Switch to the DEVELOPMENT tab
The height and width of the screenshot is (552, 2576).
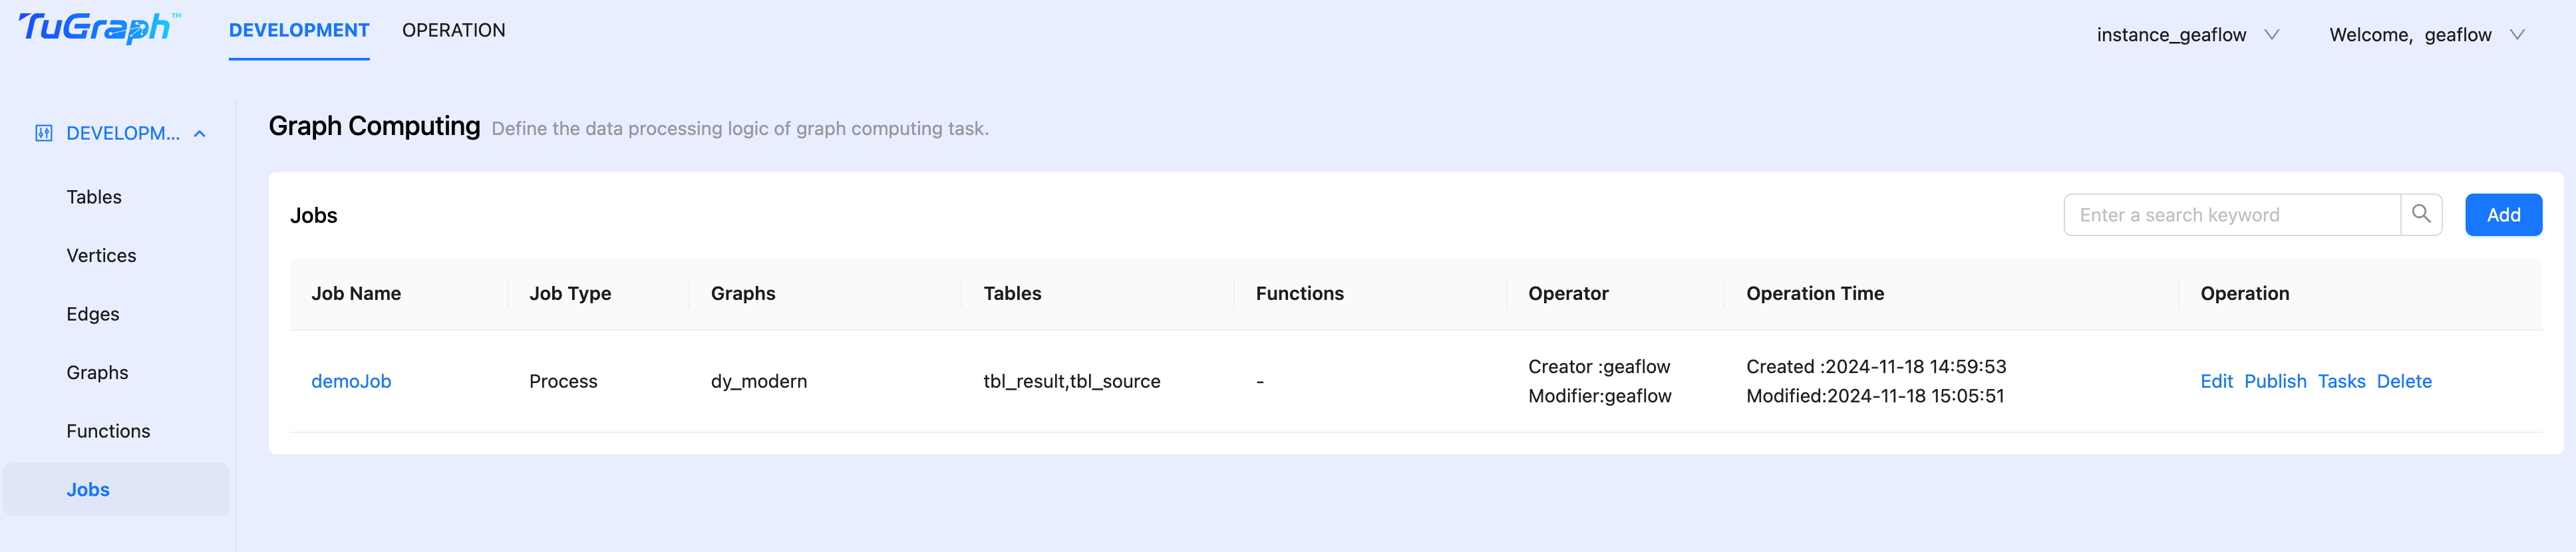click(x=299, y=30)
